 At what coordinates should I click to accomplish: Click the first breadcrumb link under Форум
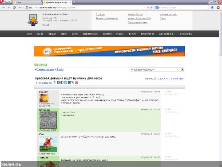(45, 69)
